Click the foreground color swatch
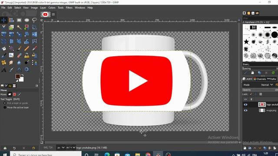Viewport: 278px width, 156px height. click(x=18, y=76)
